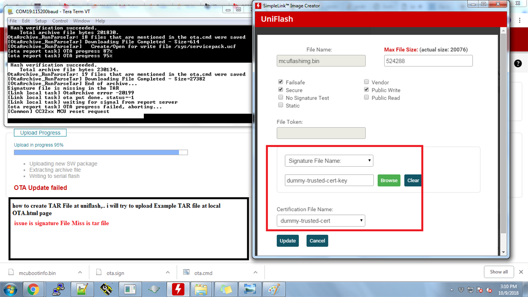Open Google Chrome from the taskbar
The image size is (528, 297).
[x=33, y=290]
